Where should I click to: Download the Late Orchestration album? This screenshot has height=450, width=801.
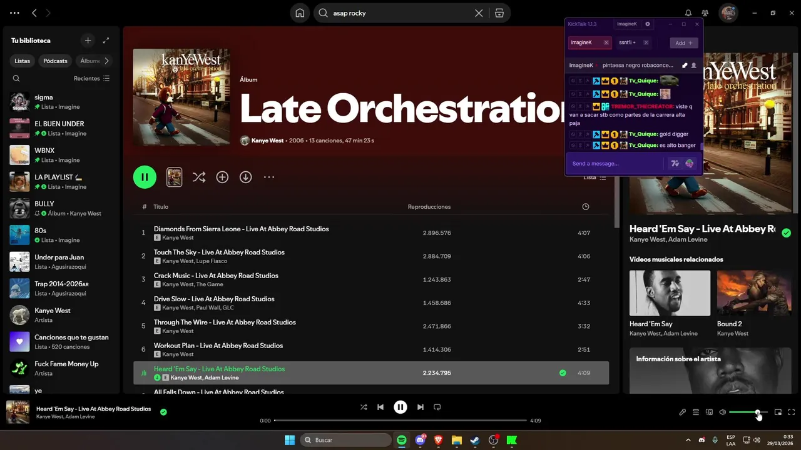245,177
